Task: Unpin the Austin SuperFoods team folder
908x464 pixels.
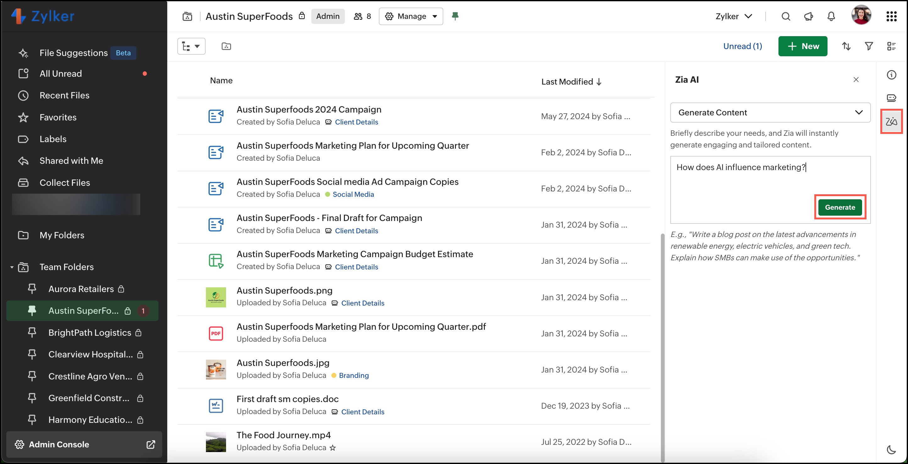Action: (455, 16)
